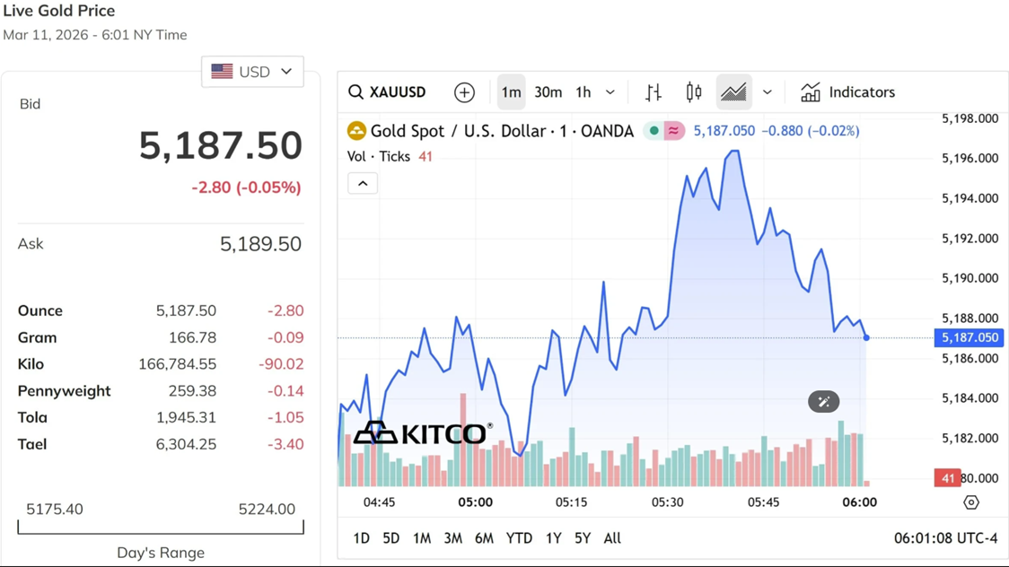Expand the chart style dropdown arrow
This screenshot has height=567, width=1009.
(768, 92)
